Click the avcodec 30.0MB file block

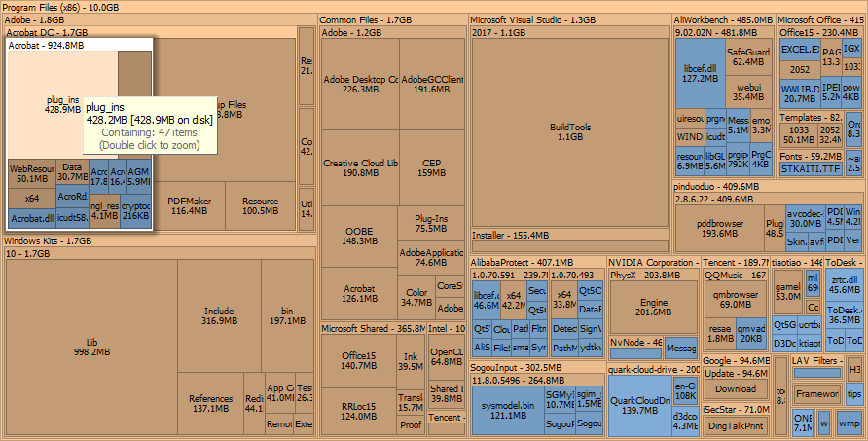pos(806,219)
